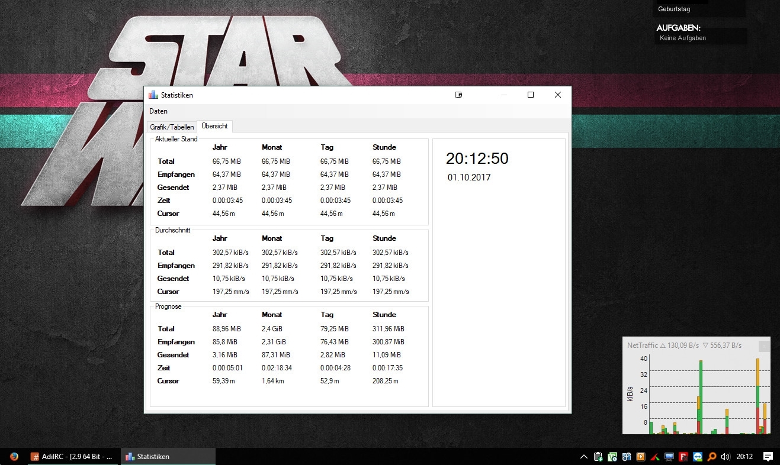The image size is (780, 465).
Task: Click the Statistiken bar-chart icon in title bar
Action: tap(153, 95)
